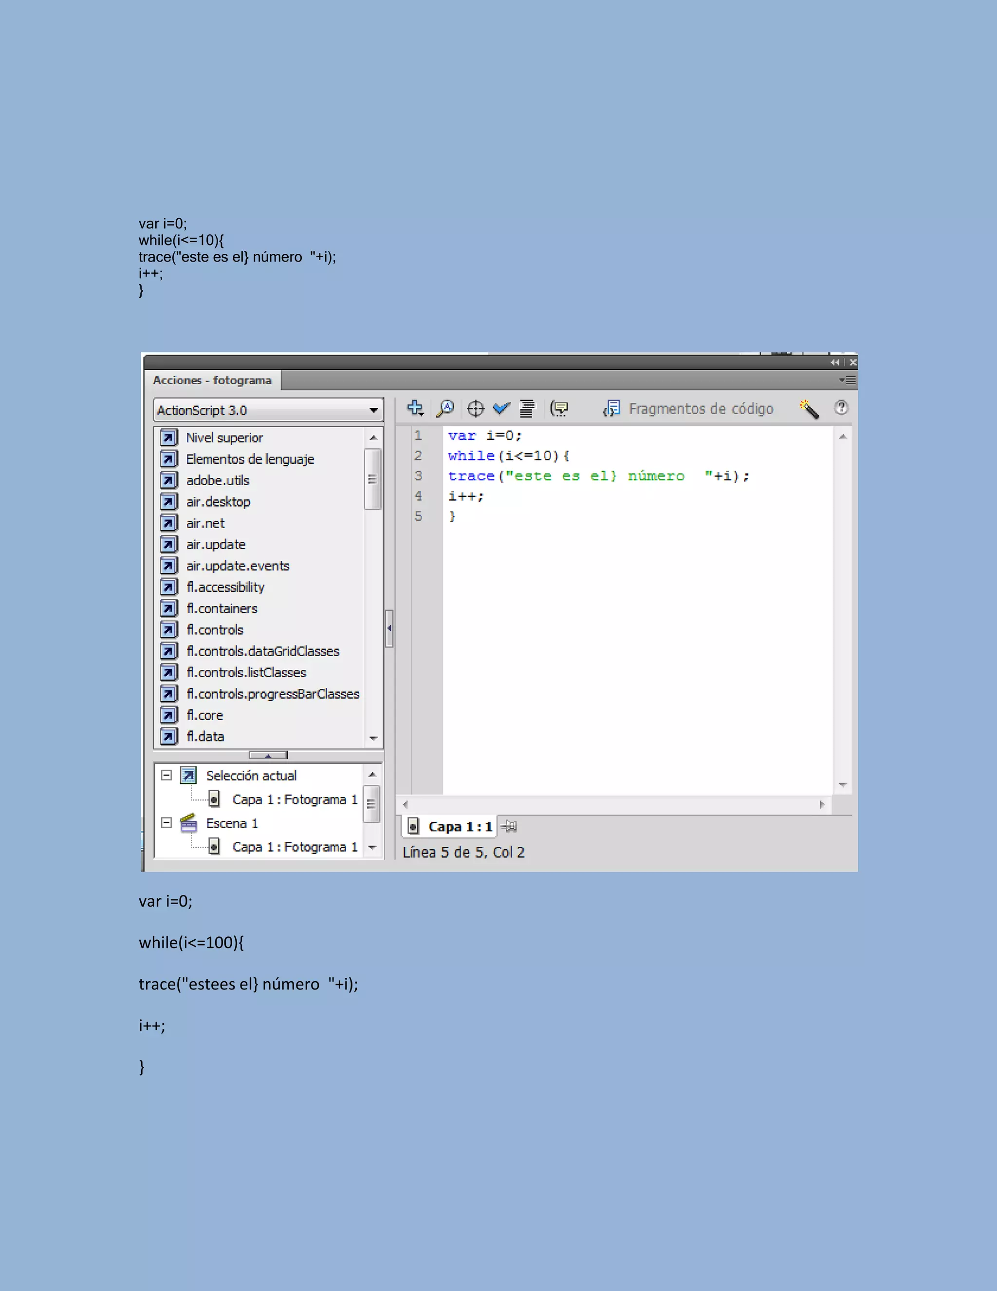Click the help question mark icon

click(x=841, y=407)
